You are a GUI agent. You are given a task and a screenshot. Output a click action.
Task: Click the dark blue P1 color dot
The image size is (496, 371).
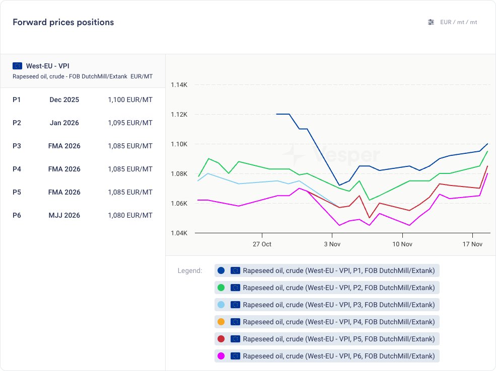click(x=221, y=270)
